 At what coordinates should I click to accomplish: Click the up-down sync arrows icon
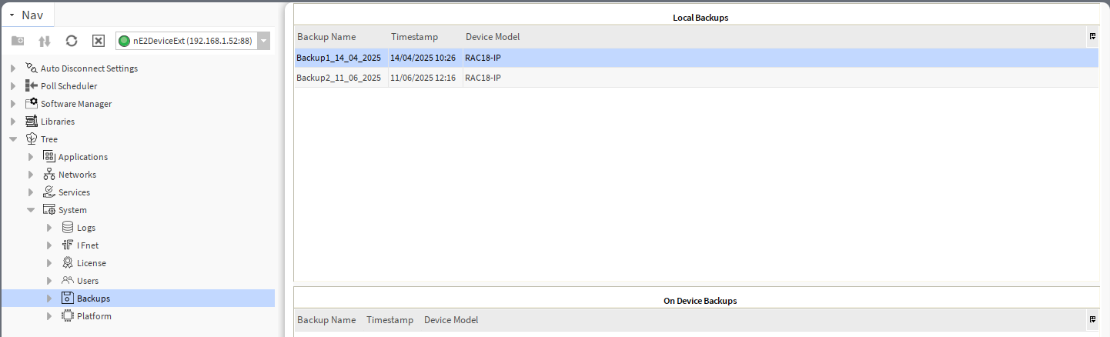tap(45, 41)
